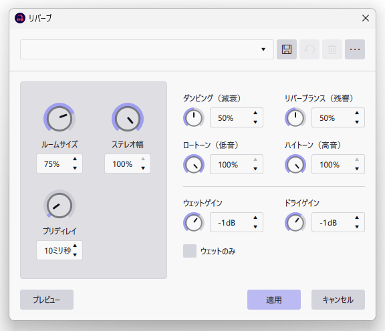Decrease ロートーン value with down arrow
Viewport: 385px width, 331px height.
click(255, 169)
